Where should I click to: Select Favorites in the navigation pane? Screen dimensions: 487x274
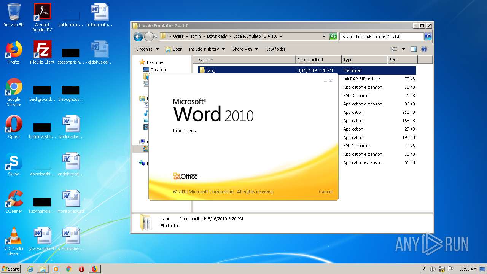(x=155, y=62)
